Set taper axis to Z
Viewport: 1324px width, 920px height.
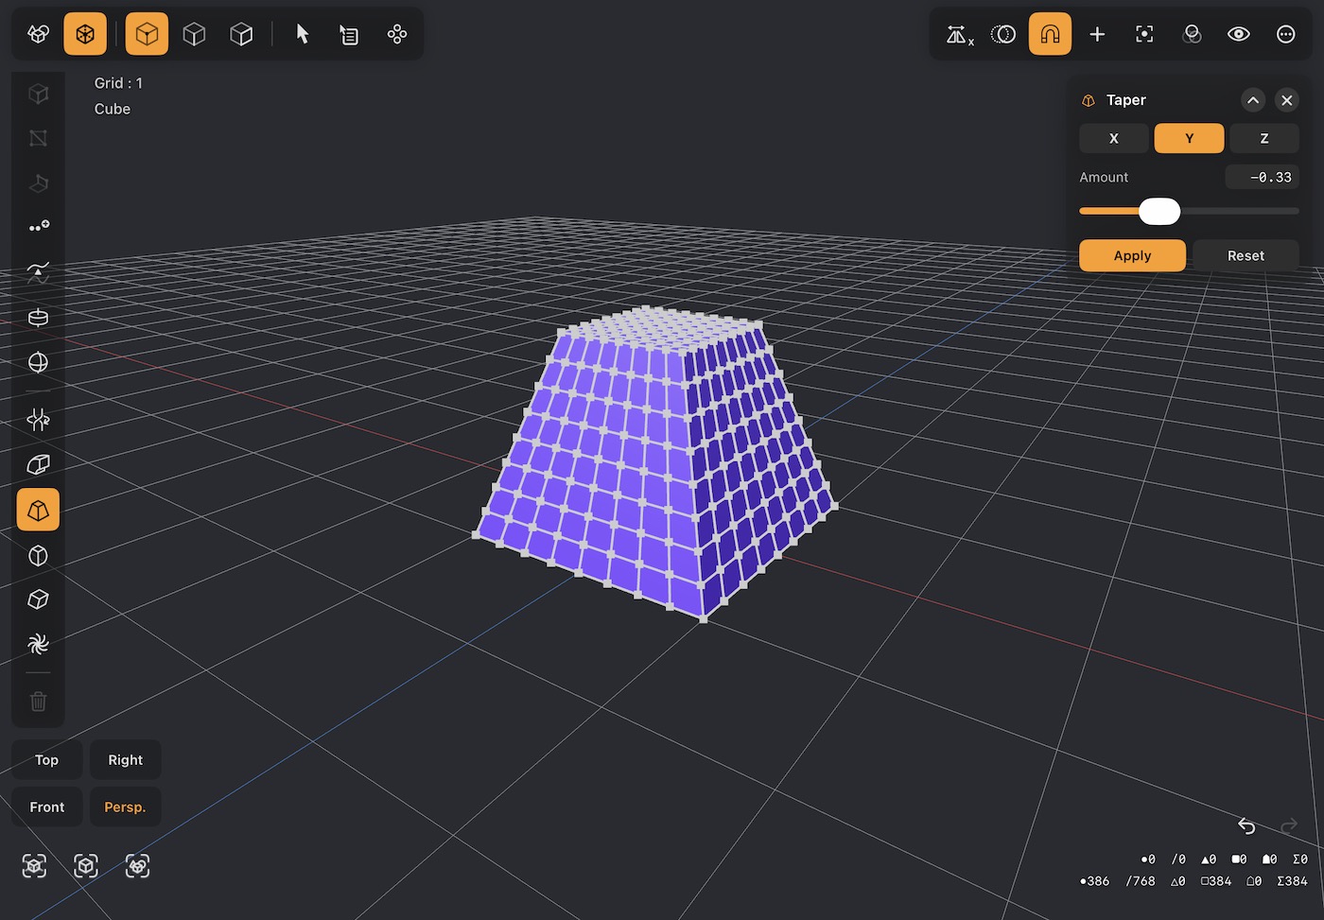[1264, 138]
